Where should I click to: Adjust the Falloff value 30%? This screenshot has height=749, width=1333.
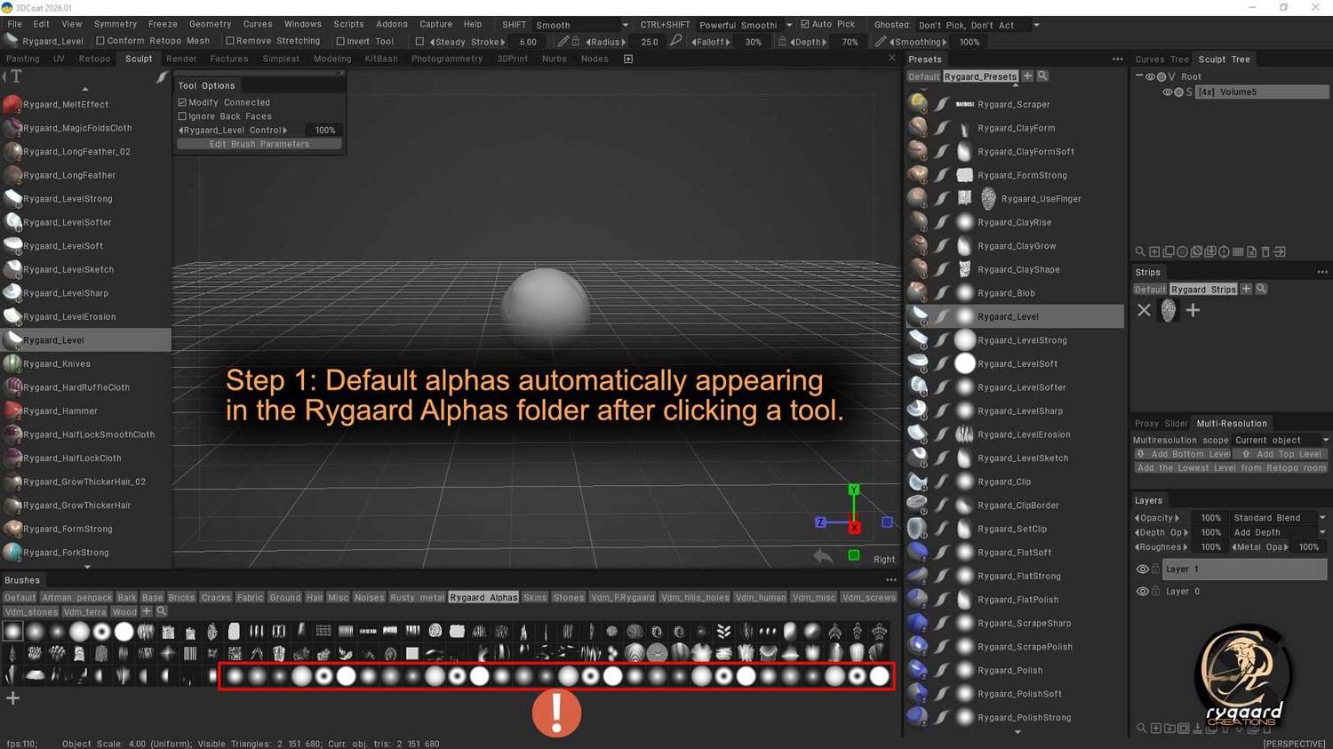753,42
